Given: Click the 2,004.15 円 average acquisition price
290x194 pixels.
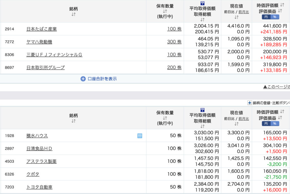Looking at the screenshot, I should click(206, 26).
